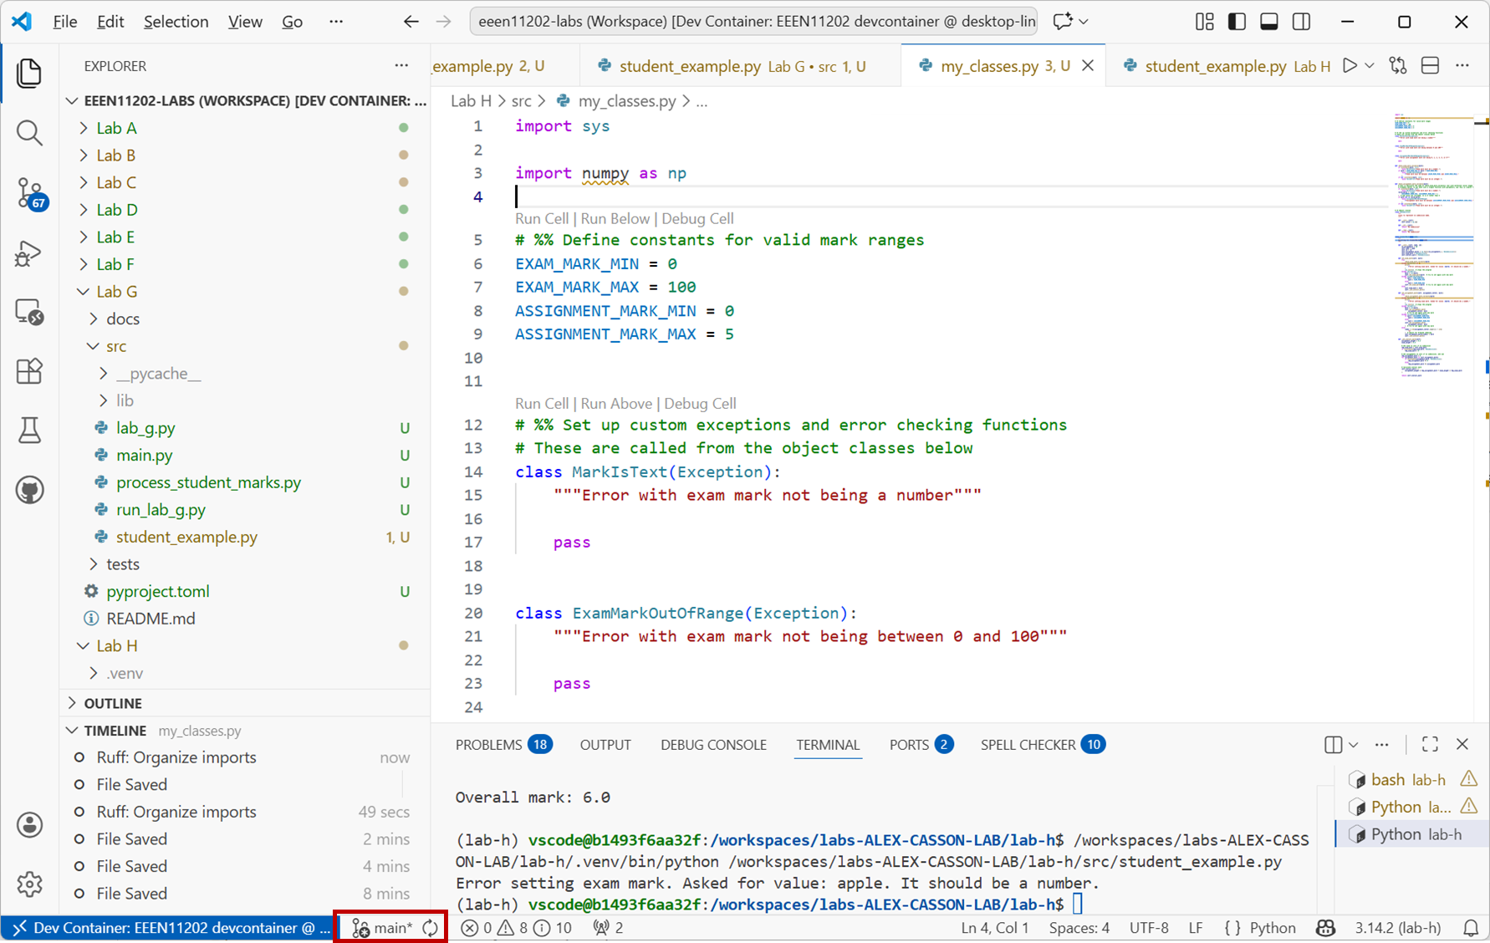Open the Testing flask icon
1490x943 pixels.
click(x=30, y=431)
